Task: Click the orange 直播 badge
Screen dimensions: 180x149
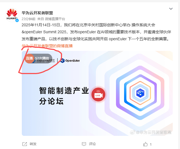Action: click(29, 58)
